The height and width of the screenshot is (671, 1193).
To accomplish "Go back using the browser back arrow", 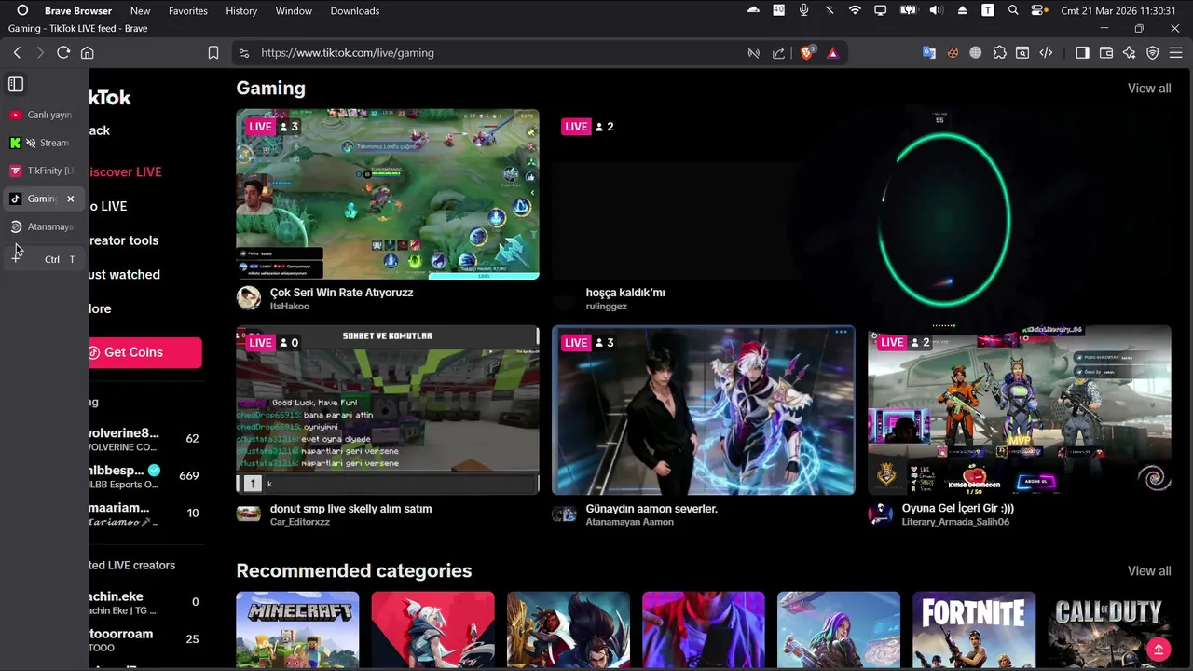I will tap(17, 53).
